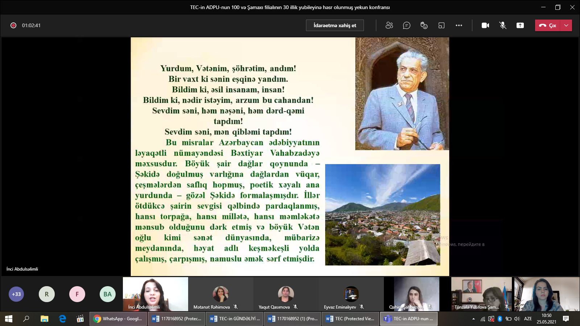Image resolution: width=580 pixels, height=326 pixels.
Task: Expand the leave options arrow next to Çıx
Action: point(566,25)
